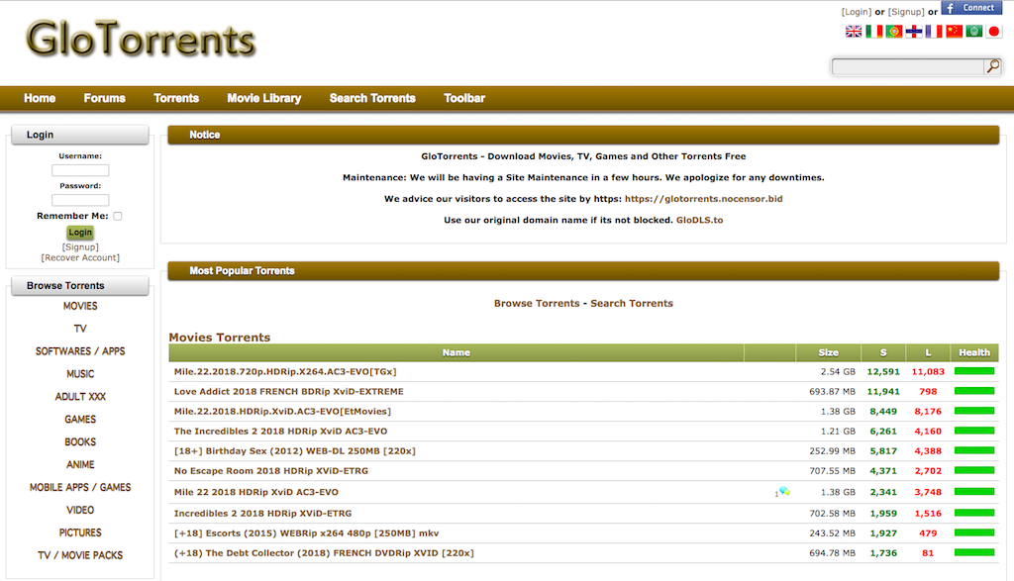1014x581 pixels.
Task: Click Browse Torrents link under Most Popular
Action: [537, 303]
